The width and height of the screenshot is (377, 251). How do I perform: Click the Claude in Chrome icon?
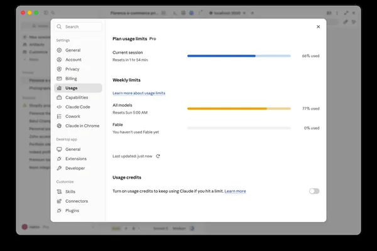(59, 126)
